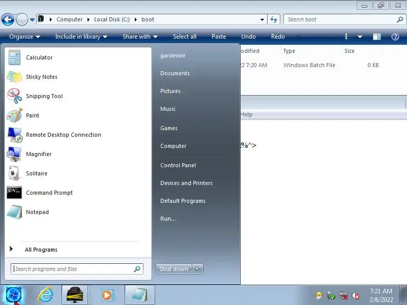Open the view options dropdown arrow

pos(360,37)
